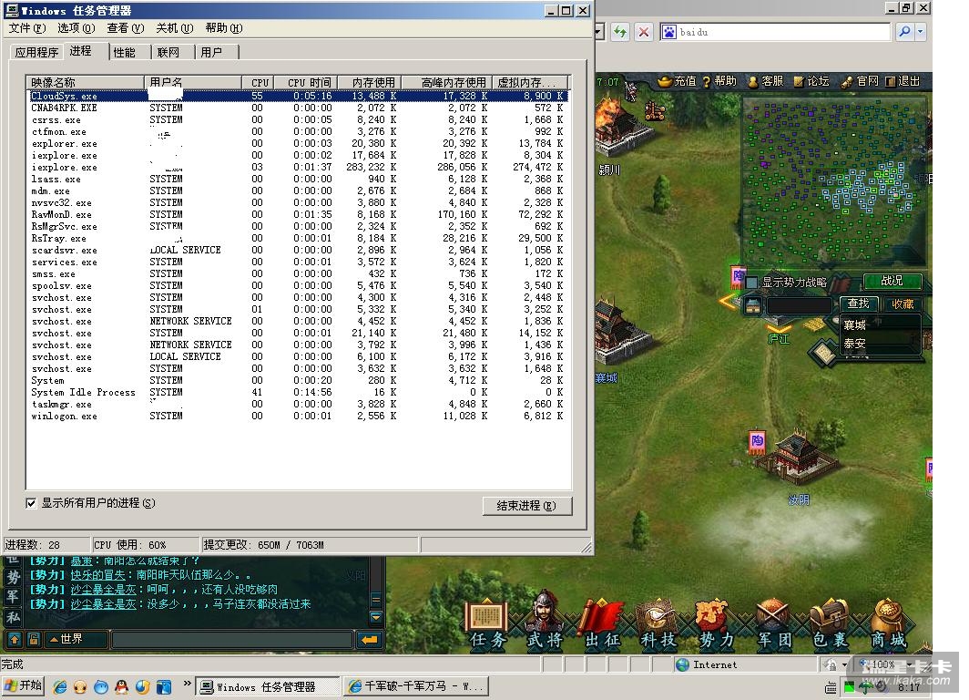
Task: Select 襄城 in the favorites list
Action: tap(854, 324)
